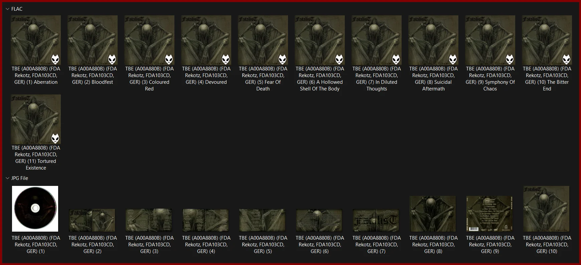The height and width of the screenshot is (265, 581).
Task: Click JPG file name ending 'GER) (6)'
Action: coord(320,245)
